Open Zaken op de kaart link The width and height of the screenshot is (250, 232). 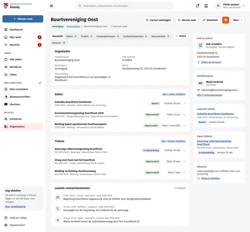(211, 62)
